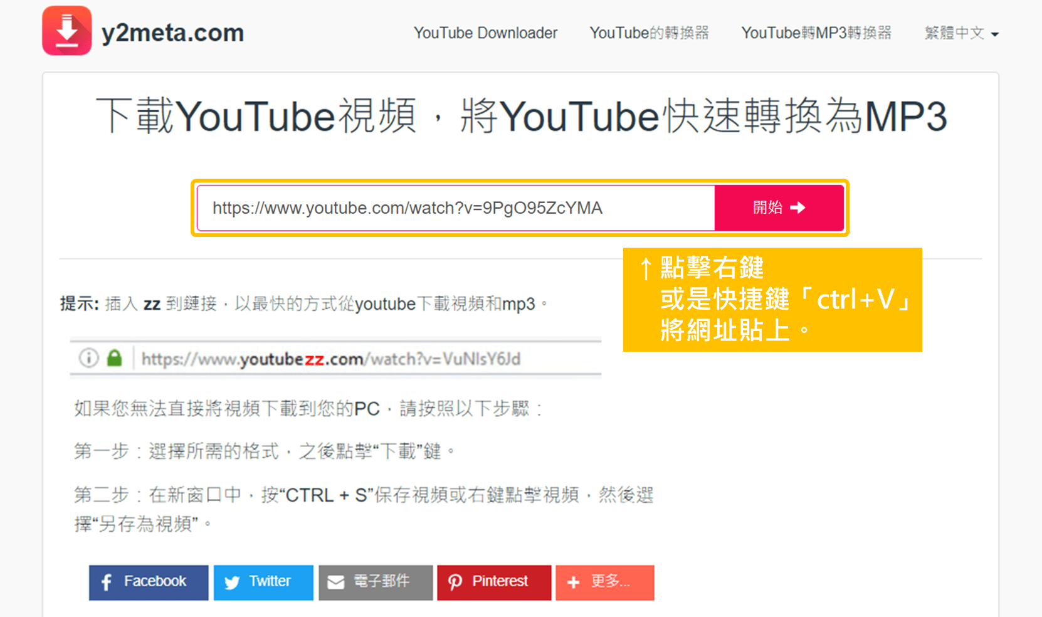Click the arrow icon on the 開始 button
Image resolution: width=1042 pixels, height=617 pixels.
797,208
